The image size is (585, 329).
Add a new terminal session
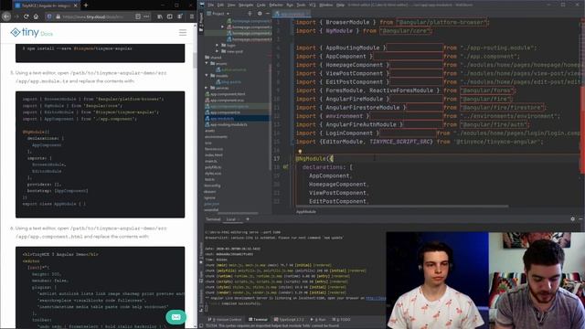pyautogui.click(x=248, y=219)
